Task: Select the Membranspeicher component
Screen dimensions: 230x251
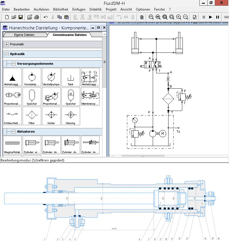Action: 90,96
